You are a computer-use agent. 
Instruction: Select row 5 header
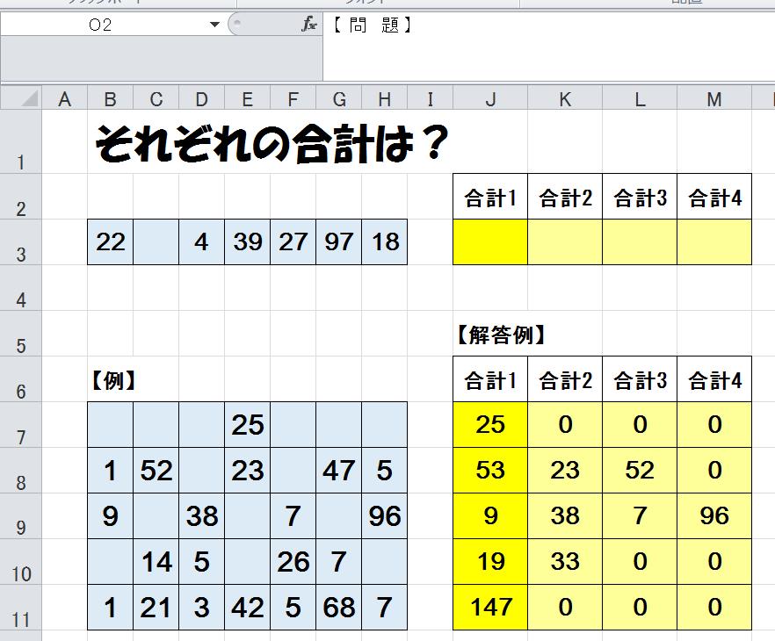21,334
